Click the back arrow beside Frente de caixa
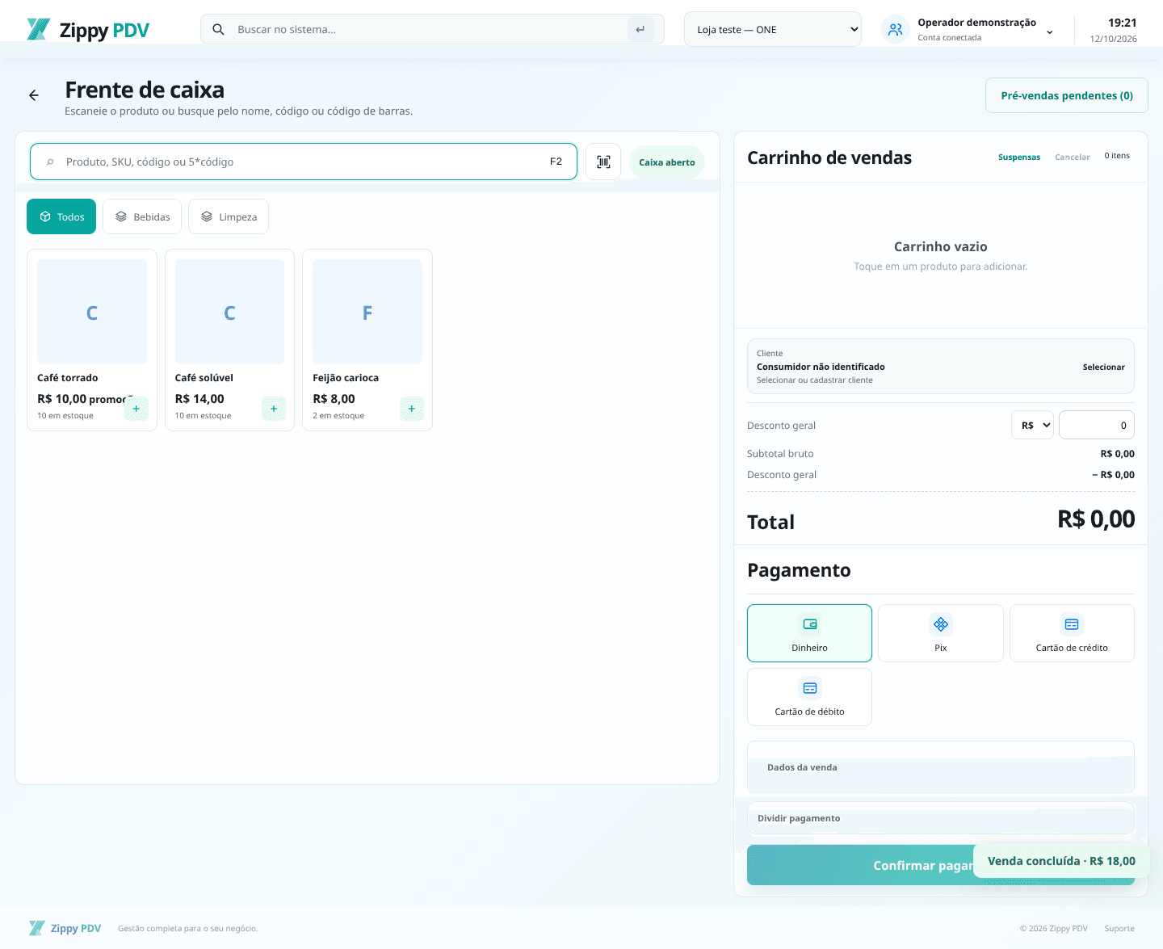Image resolution: width=1163 pixels, height=949 pixels. [x=34, y=95]
